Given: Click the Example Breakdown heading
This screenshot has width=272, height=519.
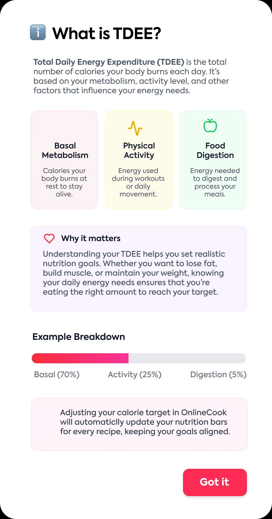Looking at the screenshot, I should pyautogui.click(x=79, y=337).
